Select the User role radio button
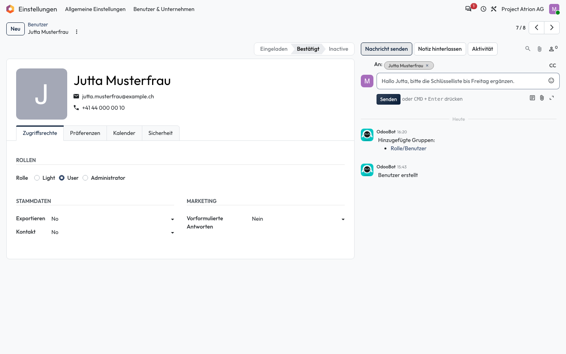 pyautogui.click(x=62, y=178)
